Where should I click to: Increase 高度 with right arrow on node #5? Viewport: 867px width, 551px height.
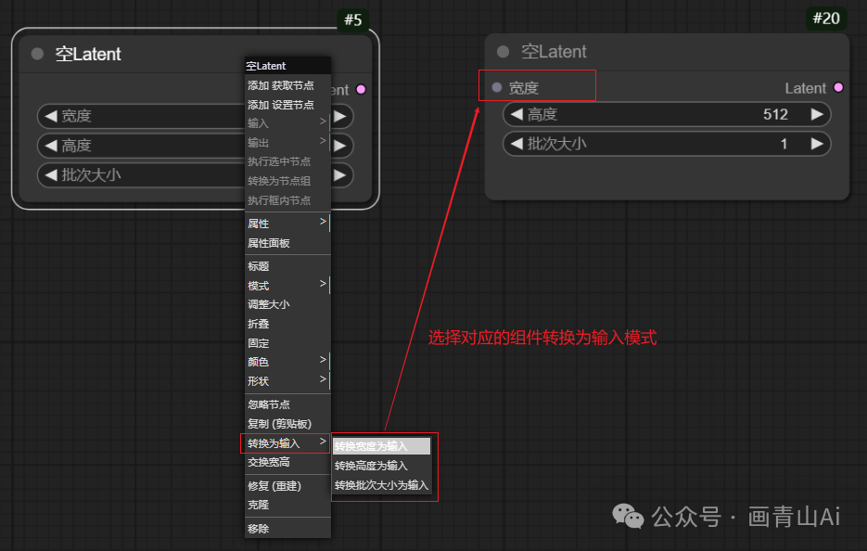pyautogui.click(x=340, y=146)
